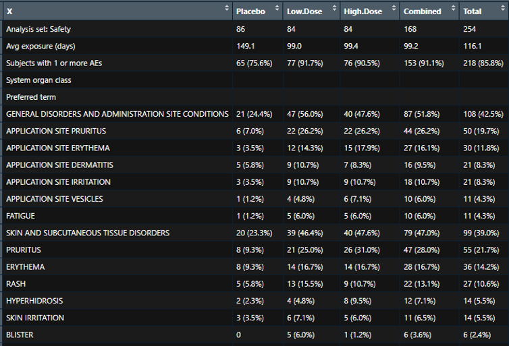This screenshot has width=509, height=346.
Task: Select the 'HYPERHIDROSIS' row label
Action: 35,300
